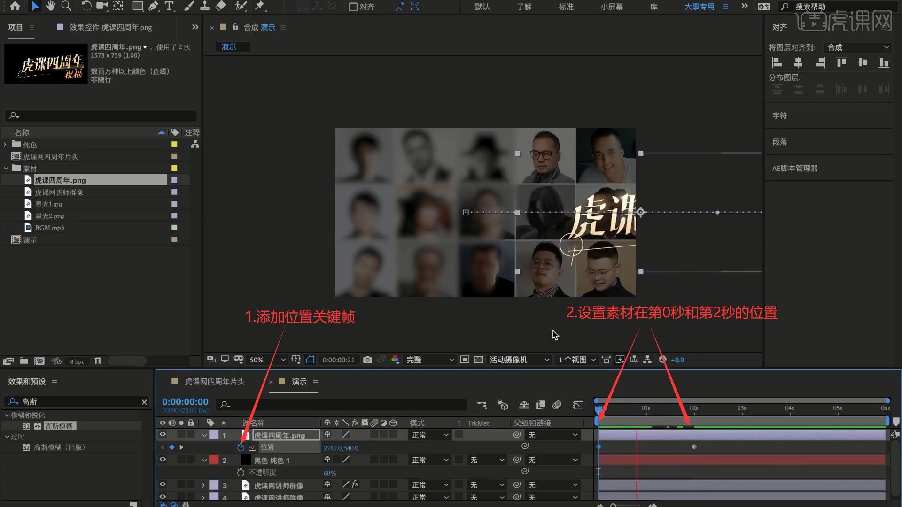Collapse the 素材 folder
The height and width of the screenshot is (507, 902).
click(x=5, y=168)
